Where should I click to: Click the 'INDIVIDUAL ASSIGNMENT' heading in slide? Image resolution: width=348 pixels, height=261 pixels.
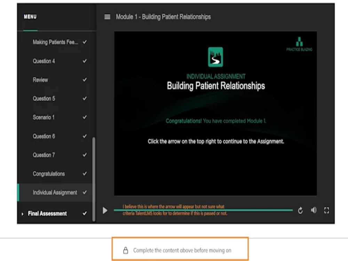(x=216, y=77)
